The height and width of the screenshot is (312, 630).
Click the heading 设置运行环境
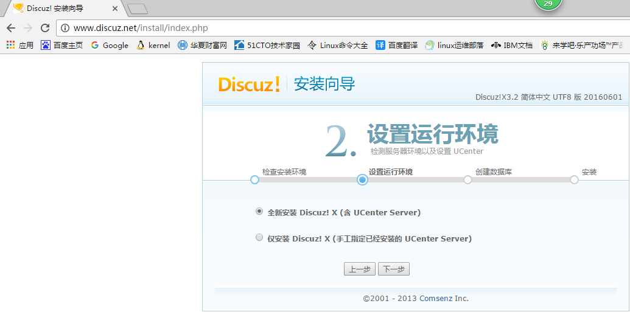click(433, 133)
